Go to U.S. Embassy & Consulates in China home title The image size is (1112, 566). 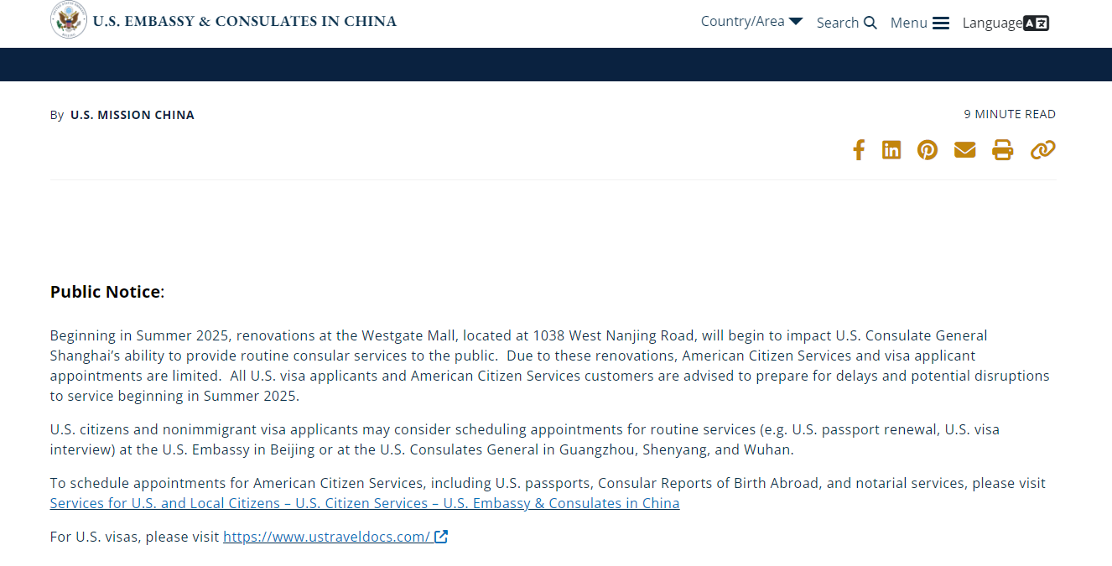coord(245,21)
